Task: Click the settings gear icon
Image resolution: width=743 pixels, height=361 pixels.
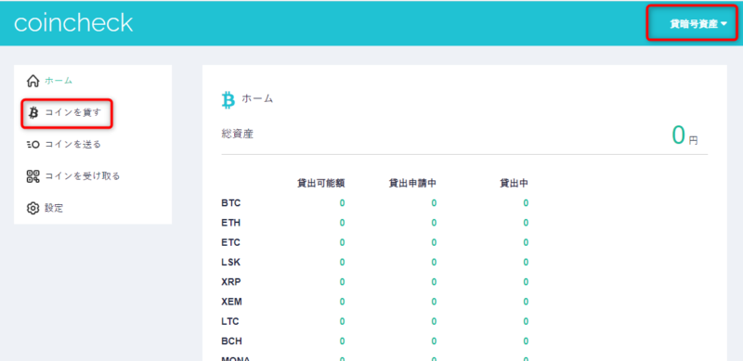Action: point(33,208)
